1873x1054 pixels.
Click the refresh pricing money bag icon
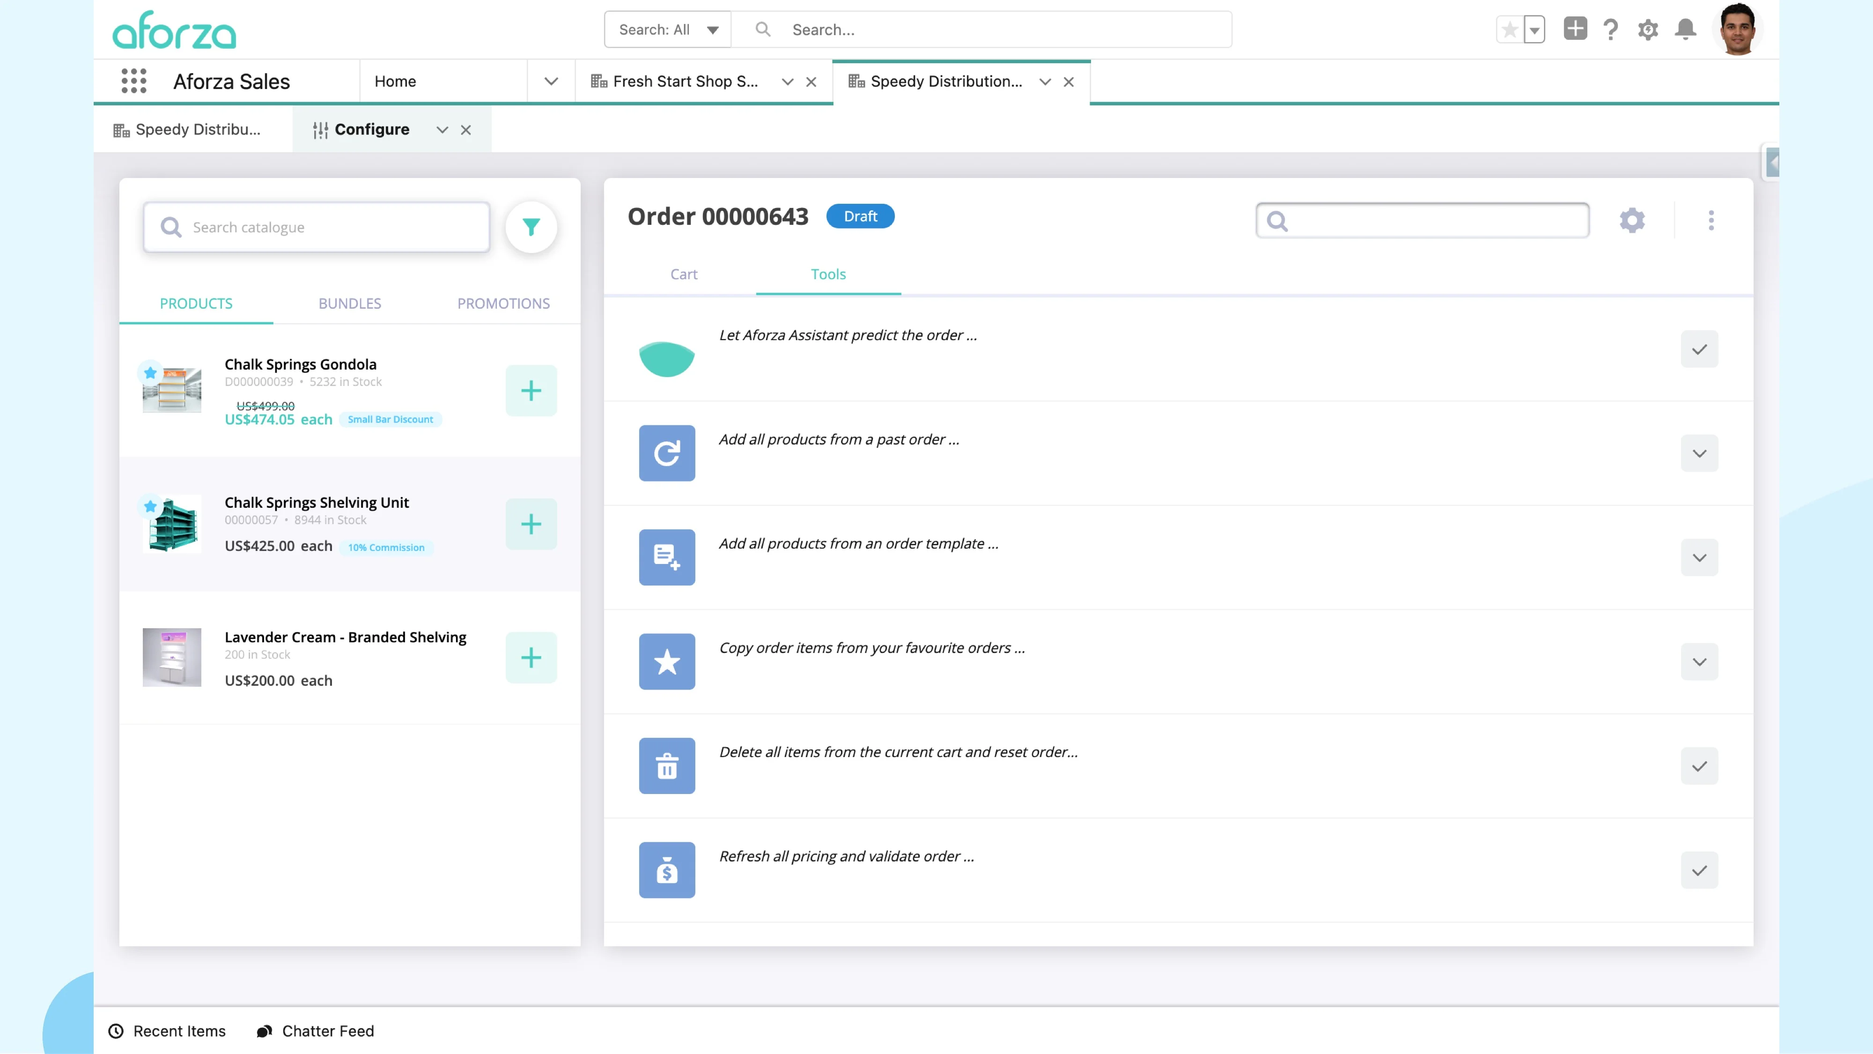[667, 870]
